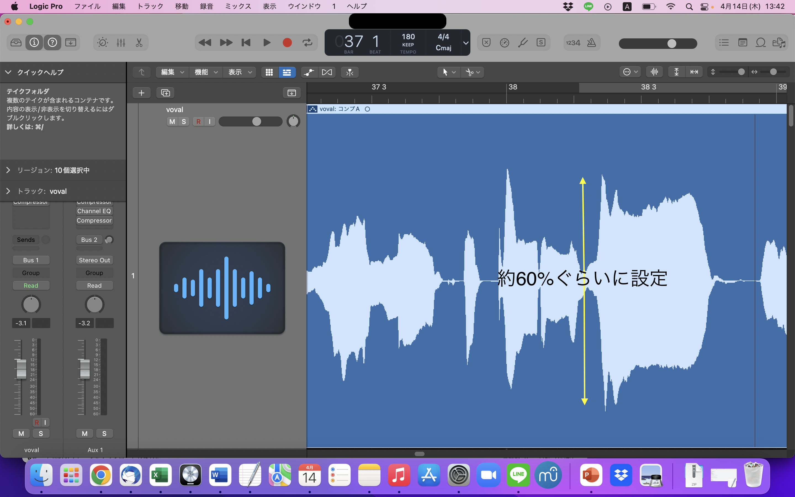
Task: Mute the voval track header
Action: 172,121
